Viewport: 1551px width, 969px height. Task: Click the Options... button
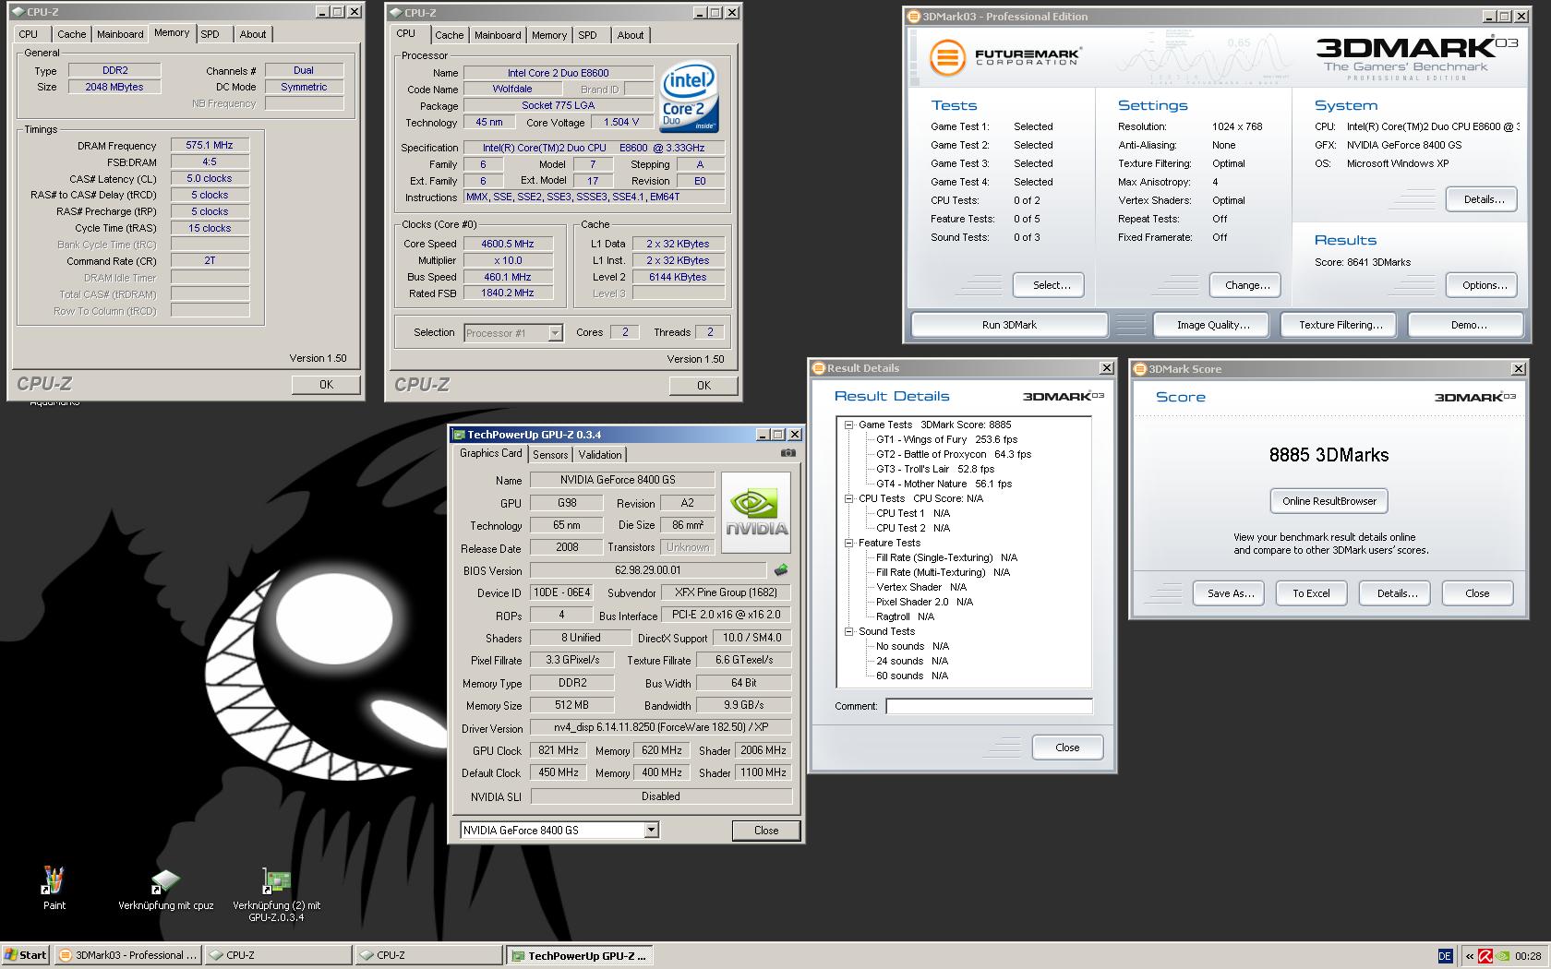pyautogui.click(x=1484, y=285)
